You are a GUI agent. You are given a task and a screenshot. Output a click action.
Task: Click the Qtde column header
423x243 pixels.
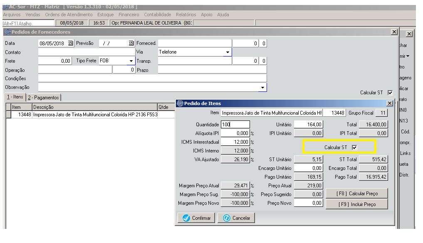point(166,107)
